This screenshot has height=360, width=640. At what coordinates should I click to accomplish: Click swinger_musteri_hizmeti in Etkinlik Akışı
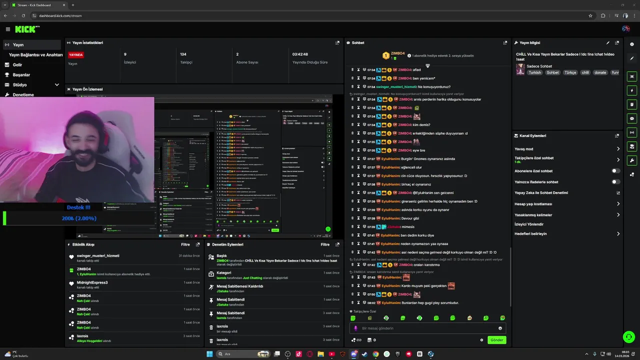click(98, 256)
